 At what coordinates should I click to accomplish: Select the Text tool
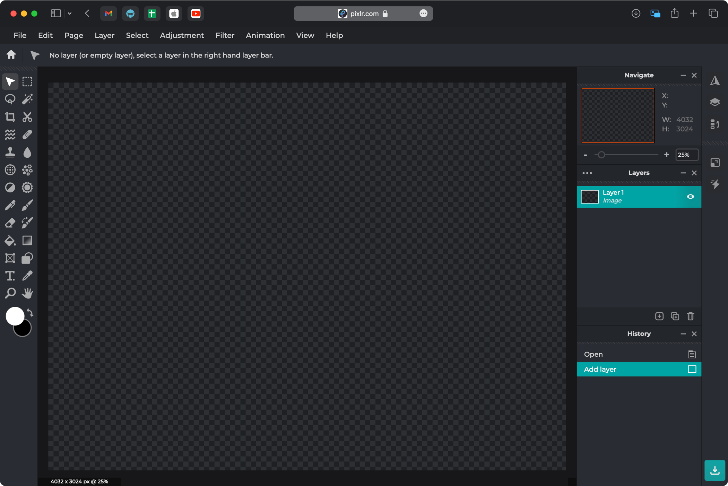(10, 276)
